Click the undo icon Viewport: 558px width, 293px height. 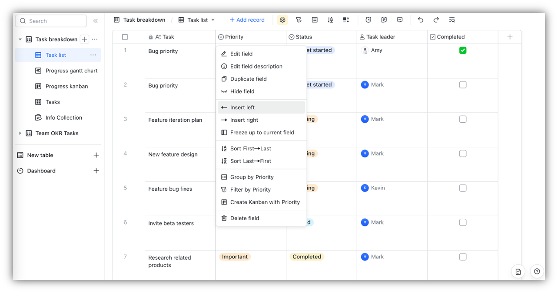coord(420,20)
